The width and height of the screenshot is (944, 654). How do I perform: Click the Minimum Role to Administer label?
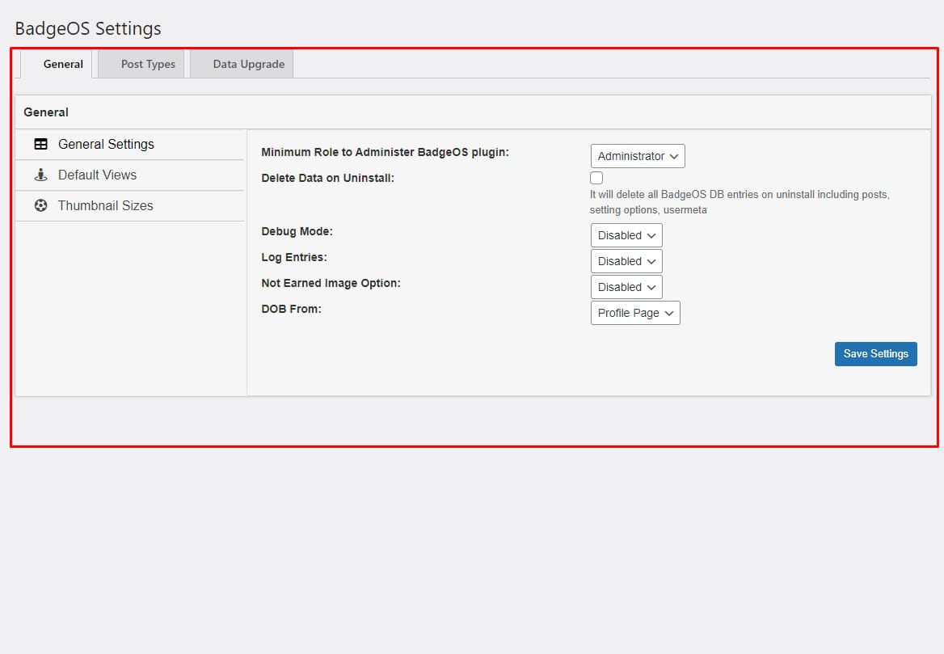385,152
